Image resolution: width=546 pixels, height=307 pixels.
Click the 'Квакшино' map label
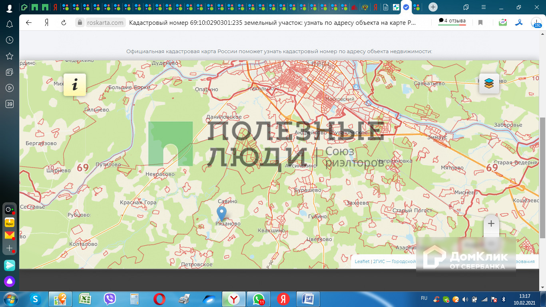271,230
